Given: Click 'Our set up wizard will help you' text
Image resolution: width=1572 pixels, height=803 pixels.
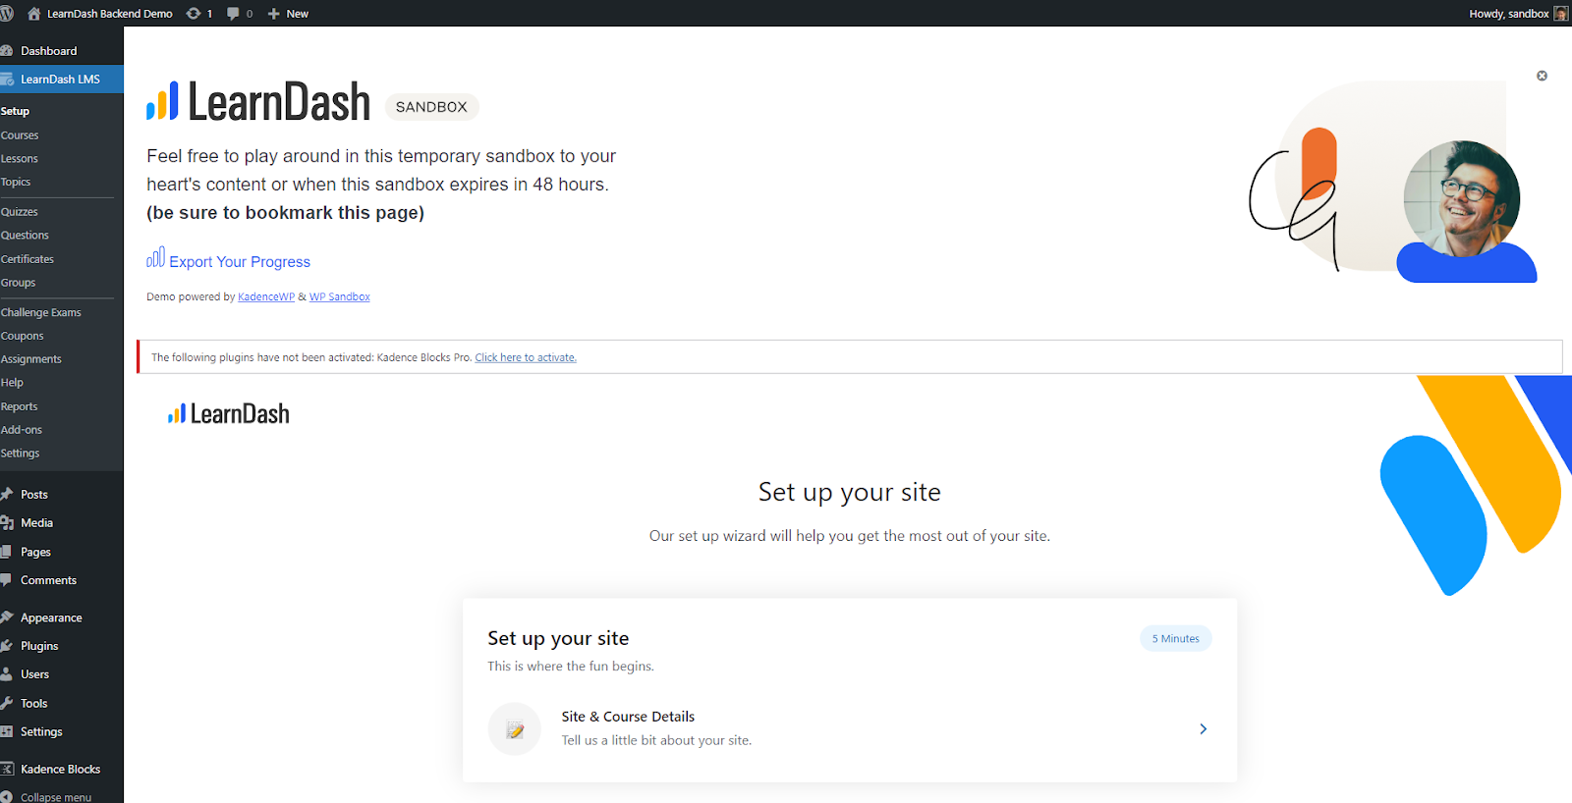Looking at the screenshot, I should click(x=850, y=536).
